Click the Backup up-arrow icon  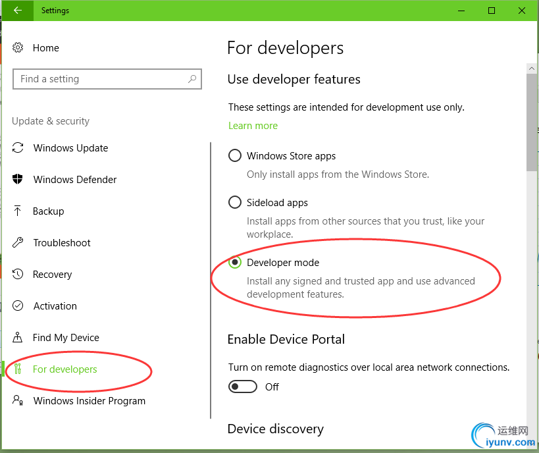[x=17, y=211]
